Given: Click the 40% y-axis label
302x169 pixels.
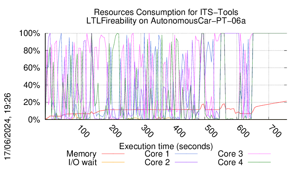Looking at the screenshot, I should tap(32, 85).
